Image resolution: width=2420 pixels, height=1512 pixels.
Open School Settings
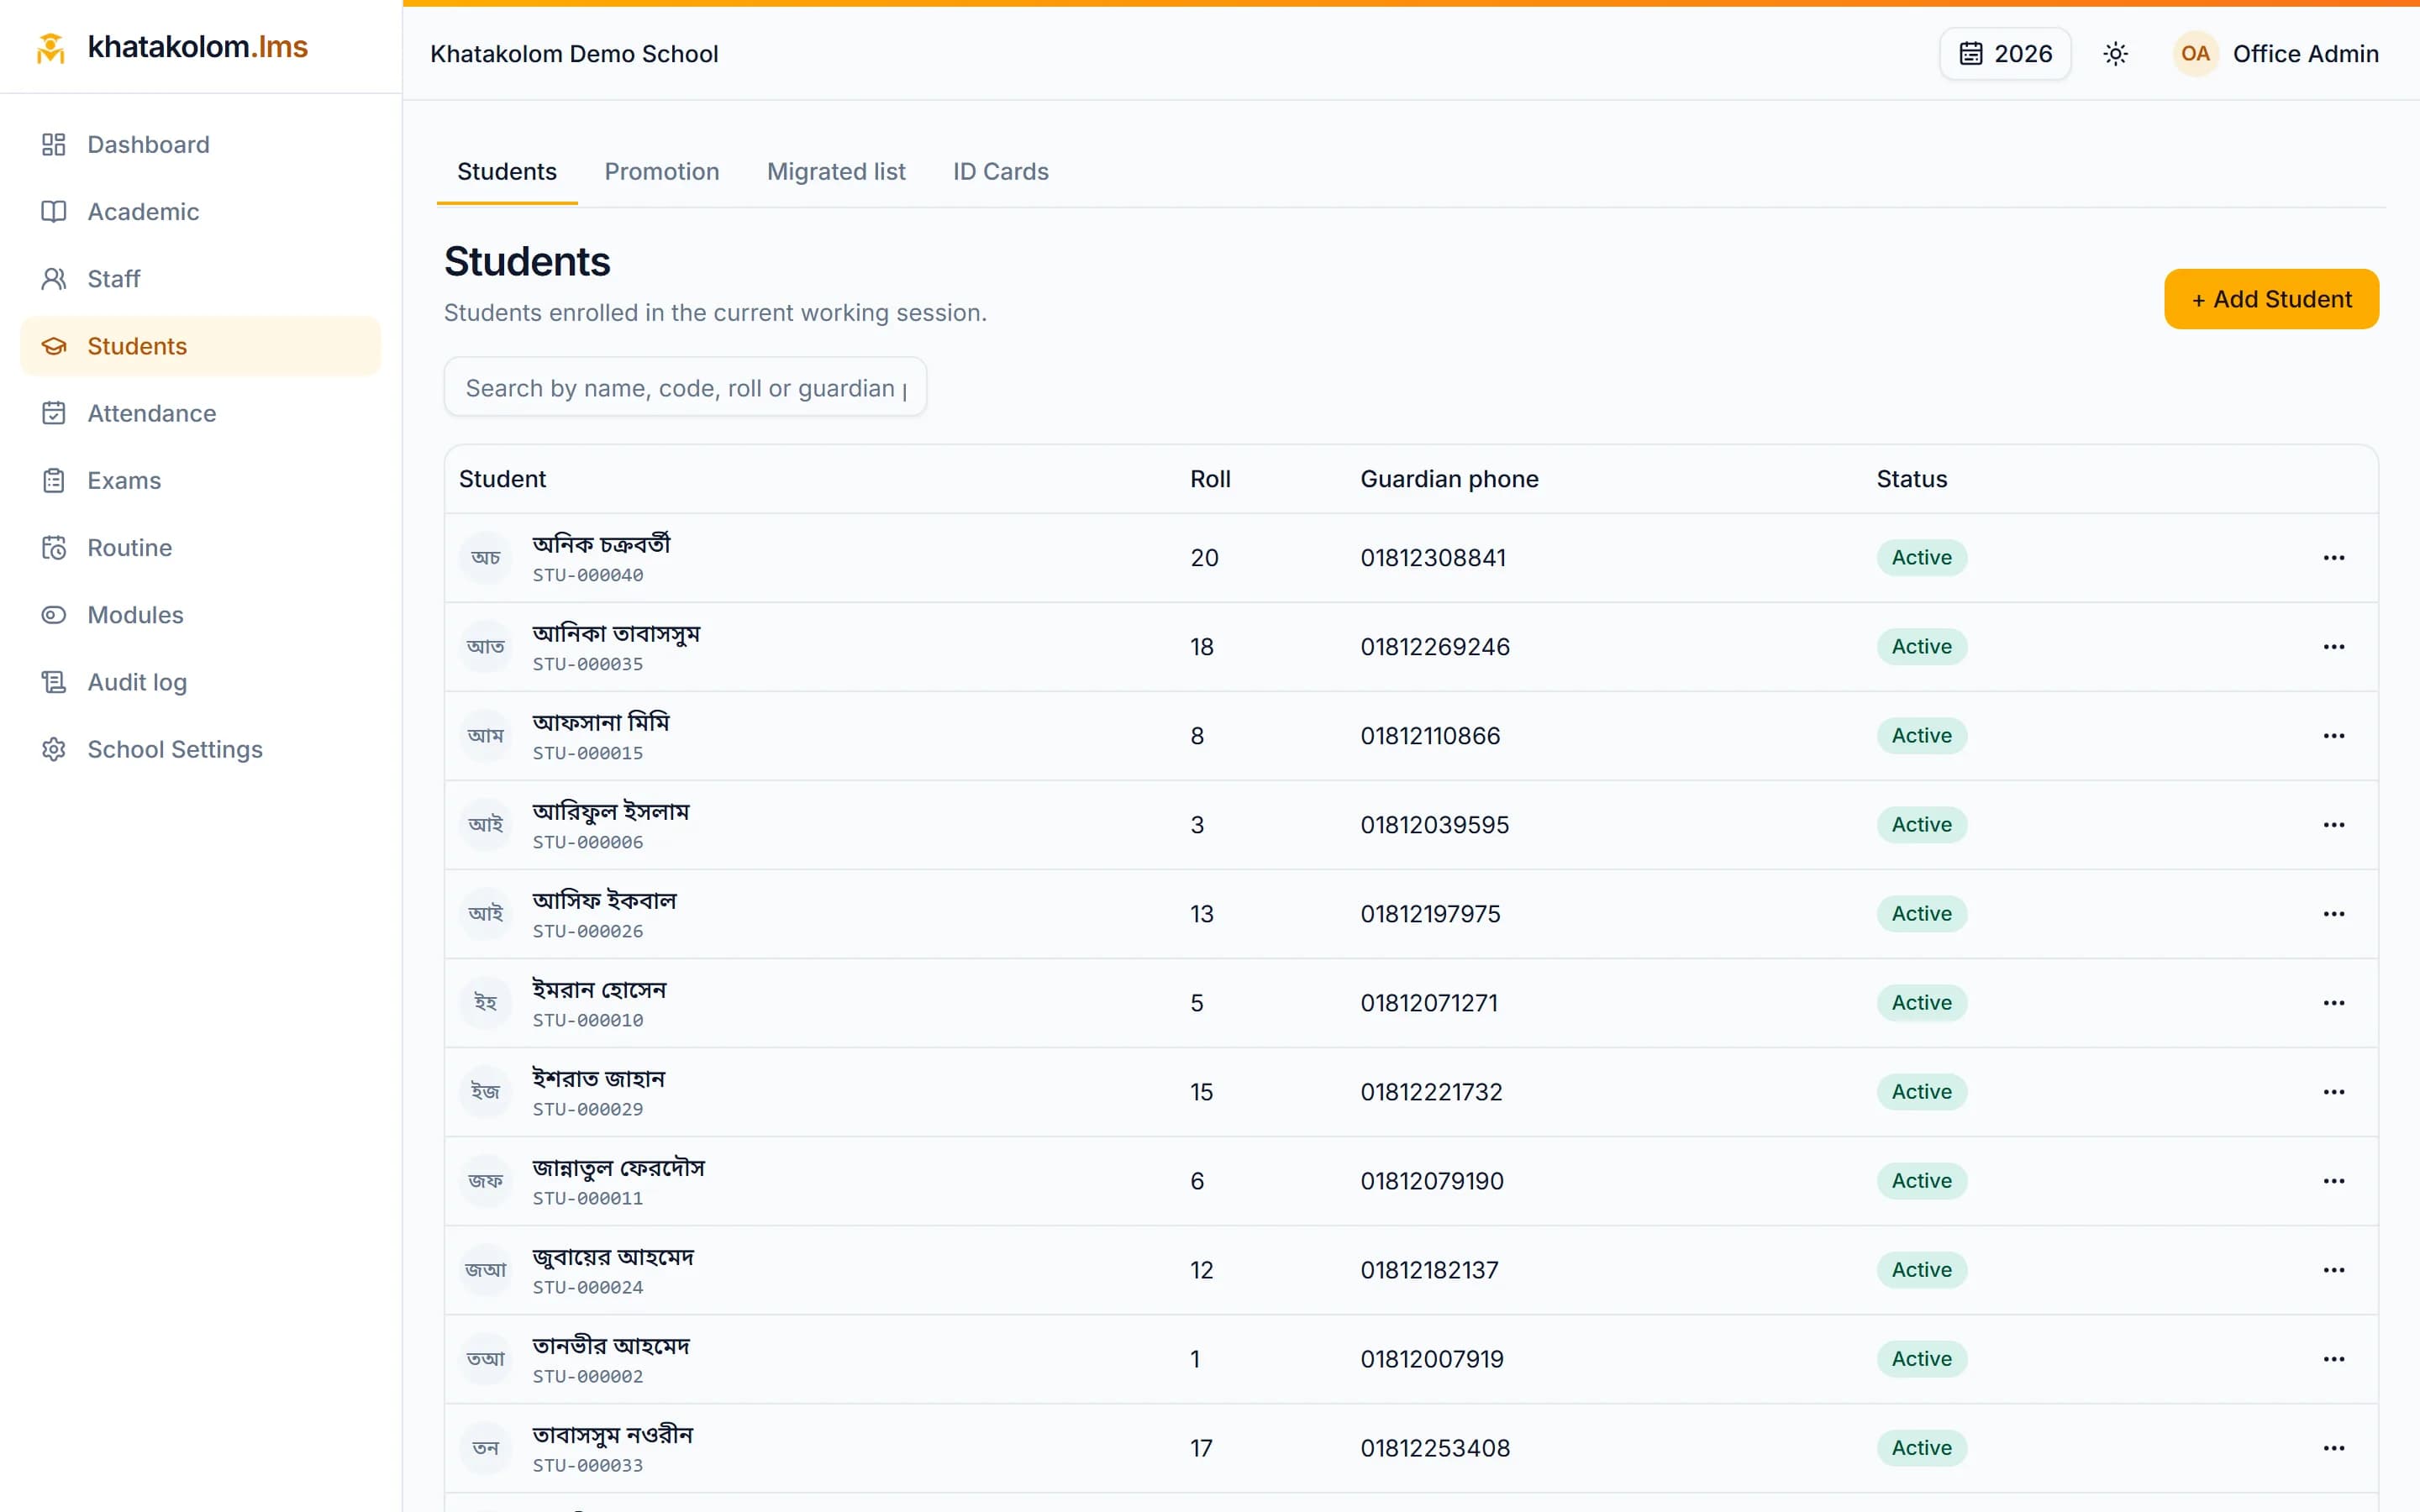point(200,749)
